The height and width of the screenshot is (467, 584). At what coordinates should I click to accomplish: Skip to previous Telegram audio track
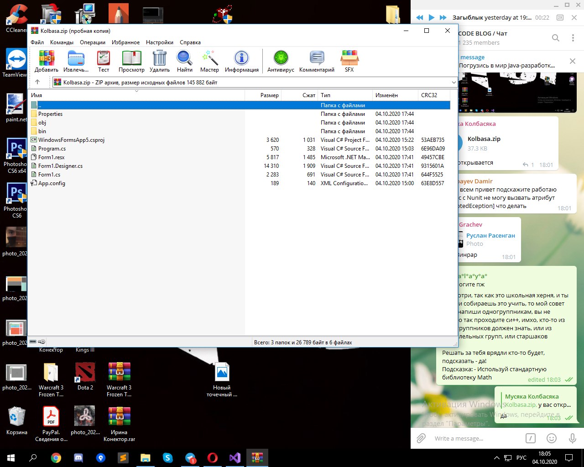pyautogui.click(x=420, y=17)
